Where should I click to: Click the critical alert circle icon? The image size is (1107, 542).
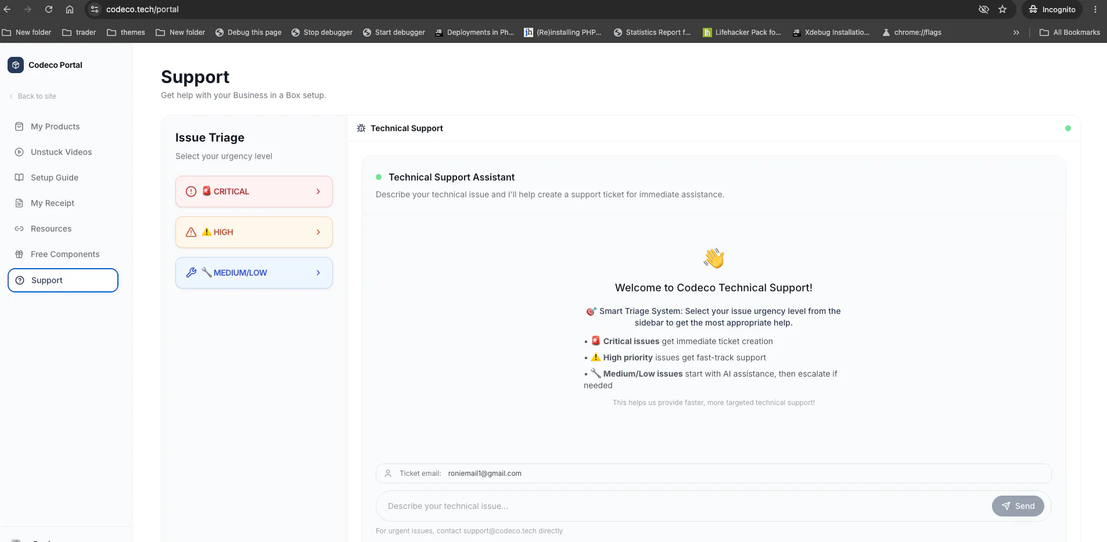tap(191, 191)
